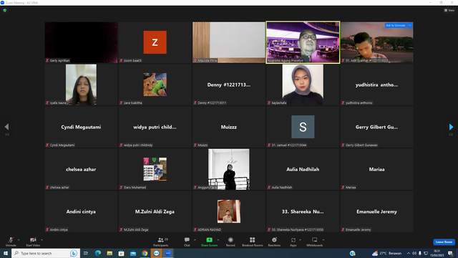
Task: Click the Andini cintya name tile
Action: point(81,211)
